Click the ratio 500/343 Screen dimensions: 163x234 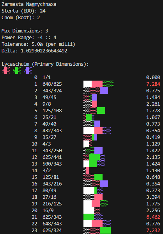(x=52, y=164)
